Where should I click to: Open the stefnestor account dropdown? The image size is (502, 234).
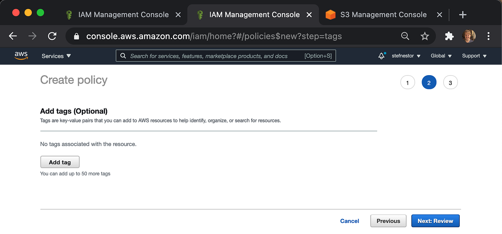[x=406, y=56]
